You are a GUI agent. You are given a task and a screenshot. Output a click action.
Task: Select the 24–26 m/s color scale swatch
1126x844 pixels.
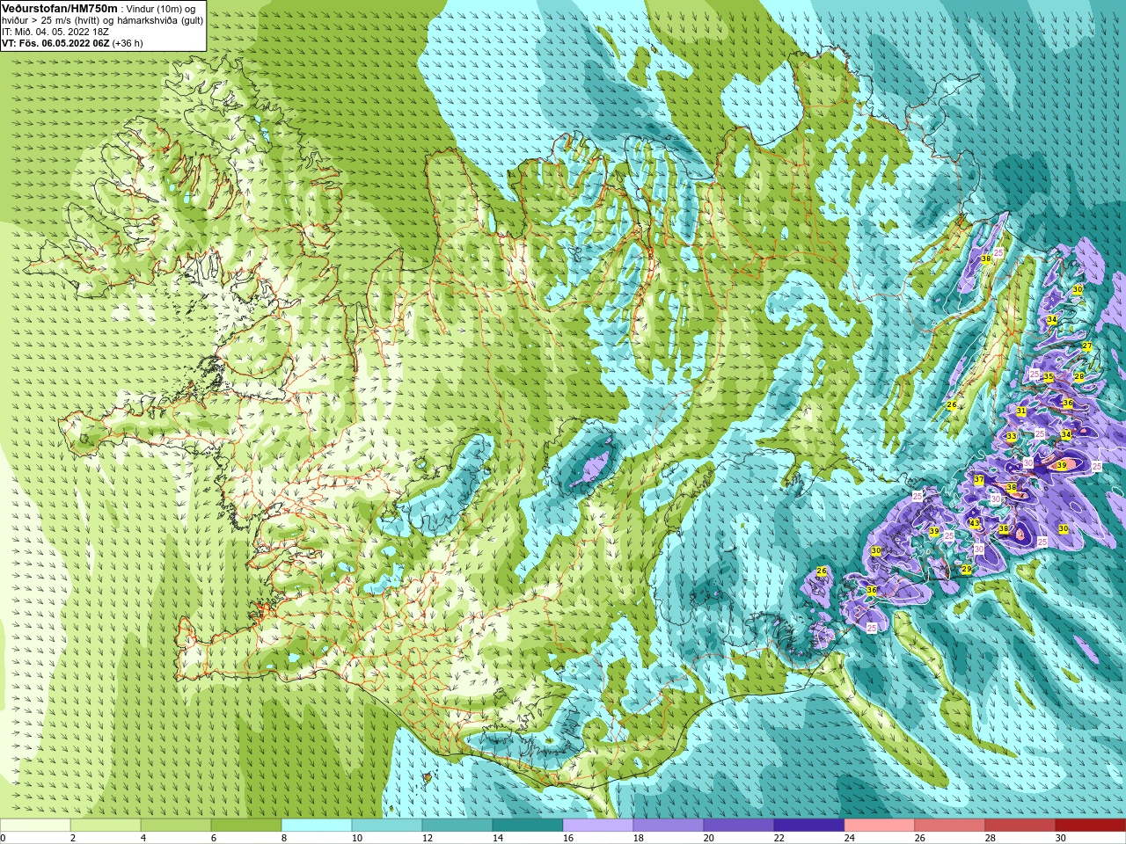click(x=880, y=826)
